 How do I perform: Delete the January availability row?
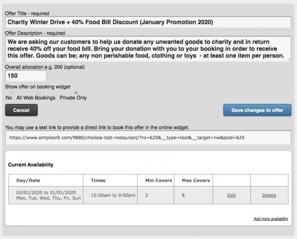[269, 195]
